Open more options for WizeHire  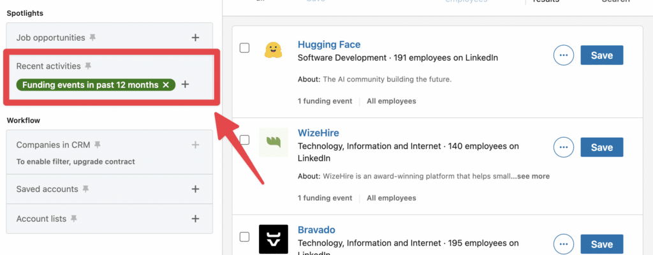tap(564, 147)
